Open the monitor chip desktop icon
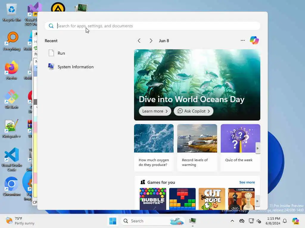The height and width of the screenshot is (228, 305). tap(81, 8)
